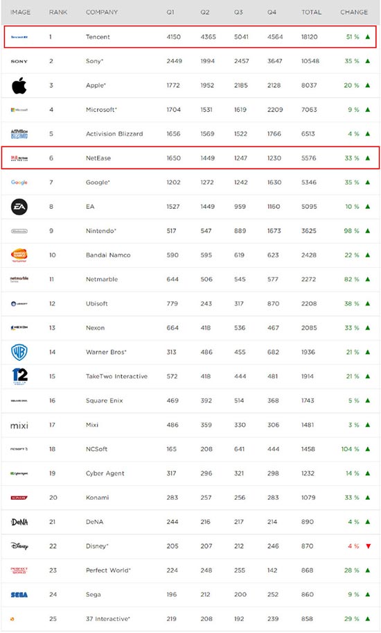Click the Google logo image

(19, 183)
